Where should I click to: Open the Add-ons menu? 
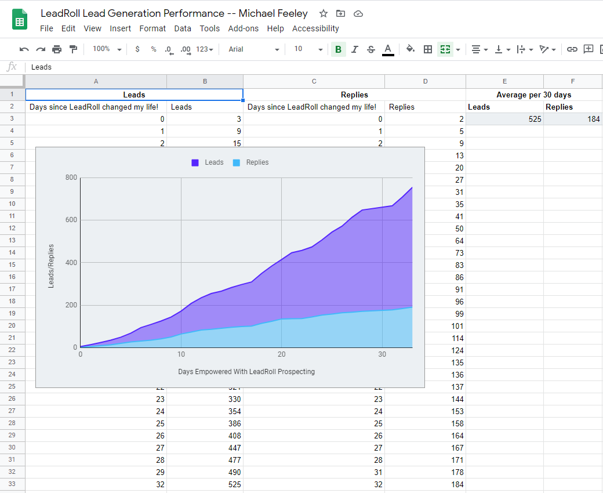coord(244,28)
